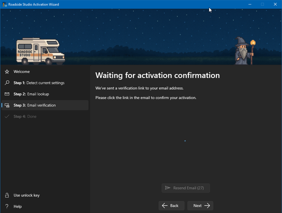Click the Roadside Studio camper van image

click(x=40, y=51)
